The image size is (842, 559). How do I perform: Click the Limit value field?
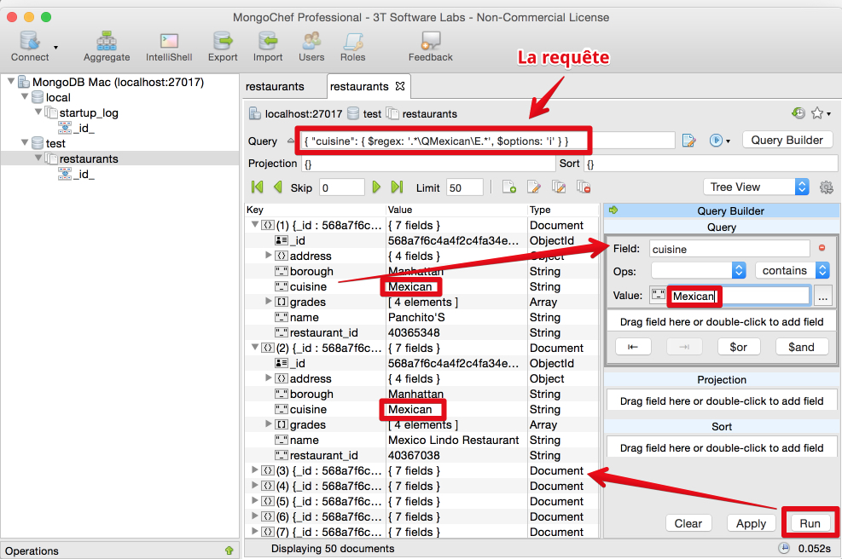[464, 187]
